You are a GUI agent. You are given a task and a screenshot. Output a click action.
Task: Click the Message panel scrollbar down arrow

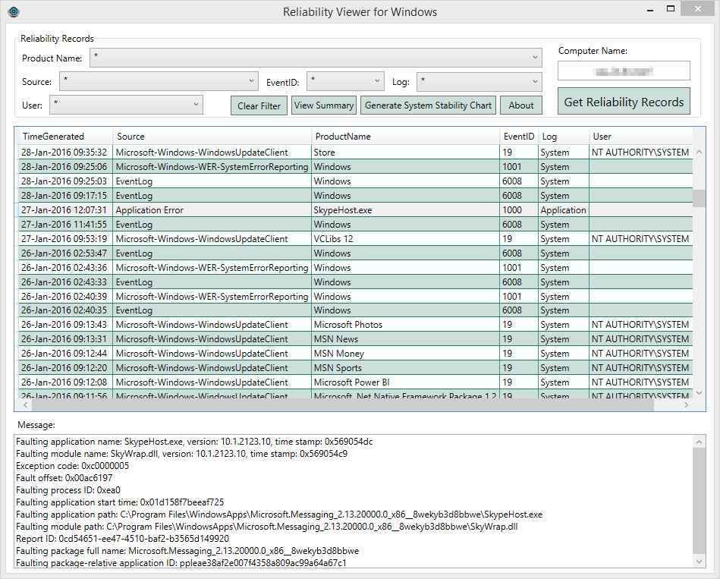[699, 561]
